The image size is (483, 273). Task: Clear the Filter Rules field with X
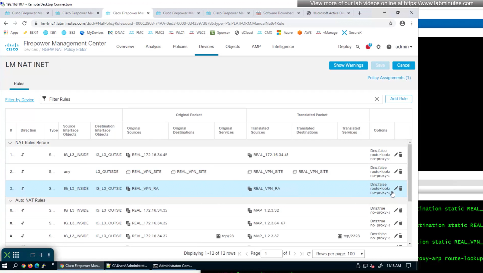click(377, 99)
